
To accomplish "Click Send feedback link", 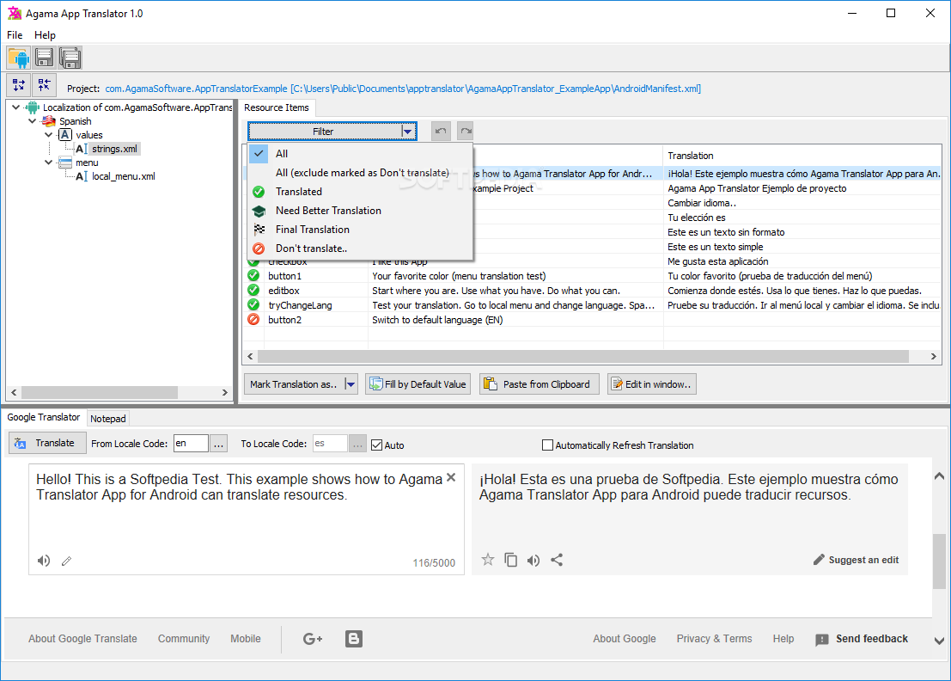I will point(862,639).
